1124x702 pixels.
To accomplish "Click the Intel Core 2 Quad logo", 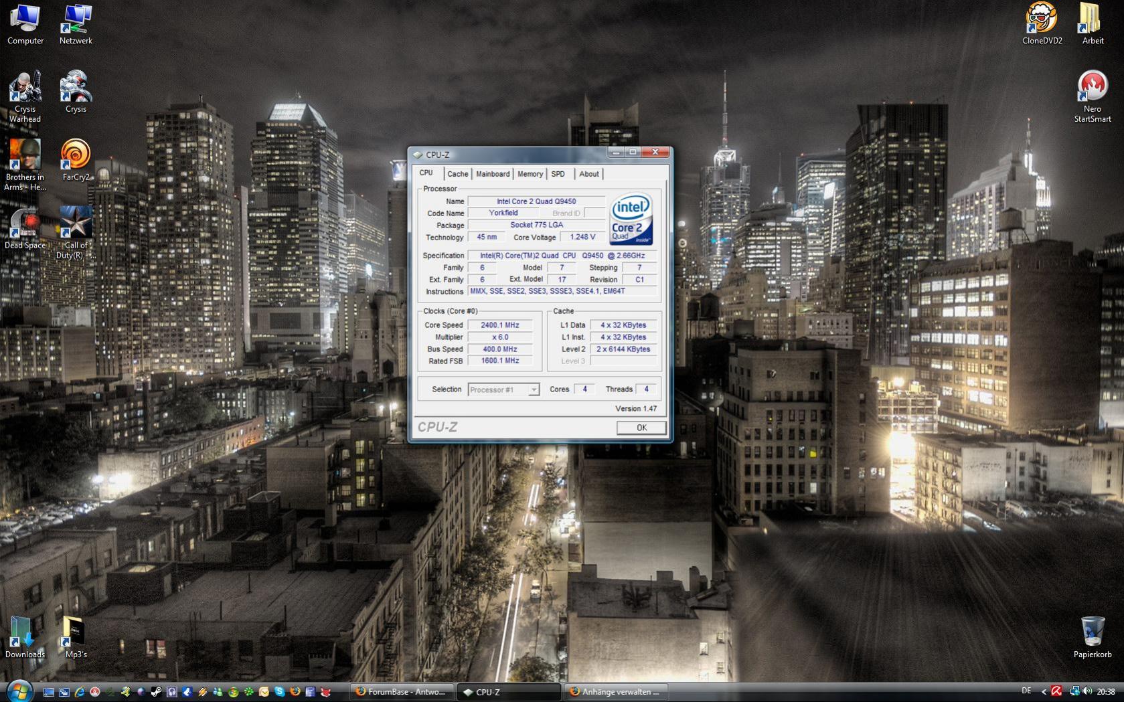I will [631, 220].
